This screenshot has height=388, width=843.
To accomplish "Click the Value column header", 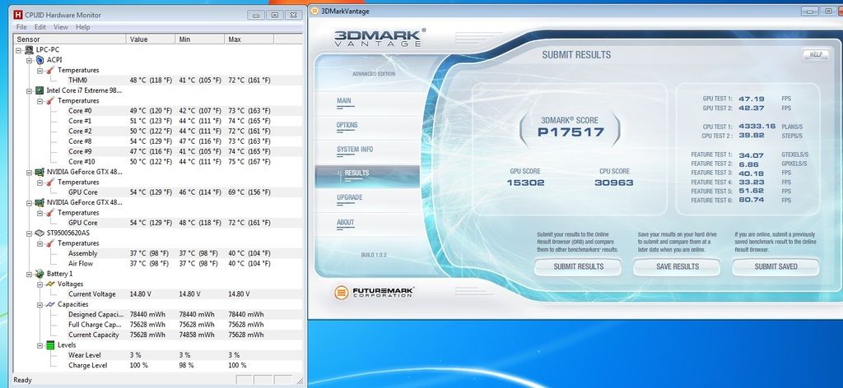I will click(x=151, y=39).
